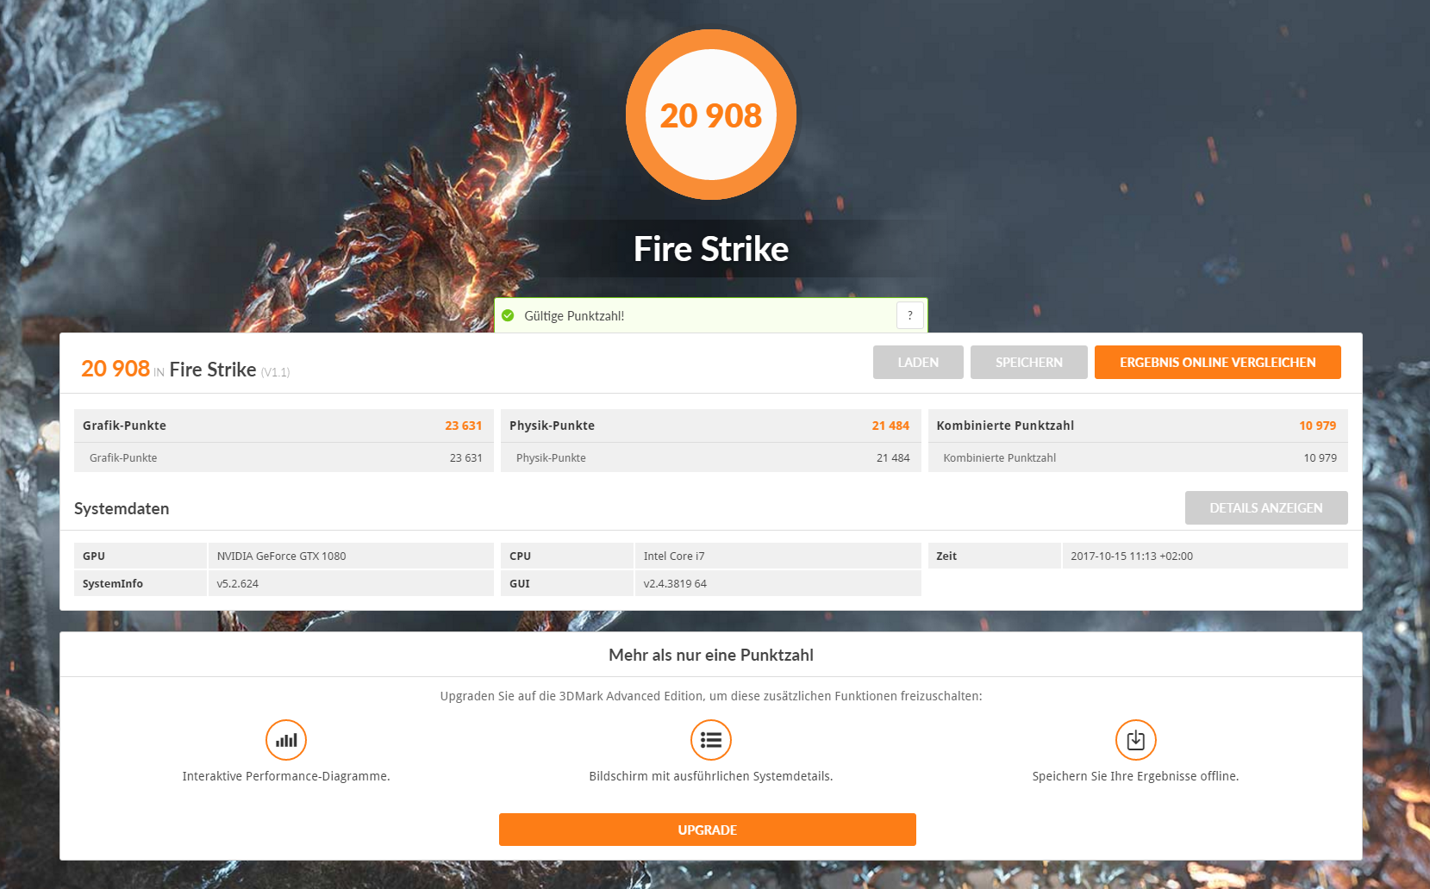Click the Gültige Punktzahl! message text
Image resolution: width=1430 pixels, height=889 pixels.
(x=574, y=316)
